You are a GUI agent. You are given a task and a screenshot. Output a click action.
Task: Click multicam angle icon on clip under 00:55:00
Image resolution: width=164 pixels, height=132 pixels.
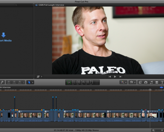click(108, 112)
